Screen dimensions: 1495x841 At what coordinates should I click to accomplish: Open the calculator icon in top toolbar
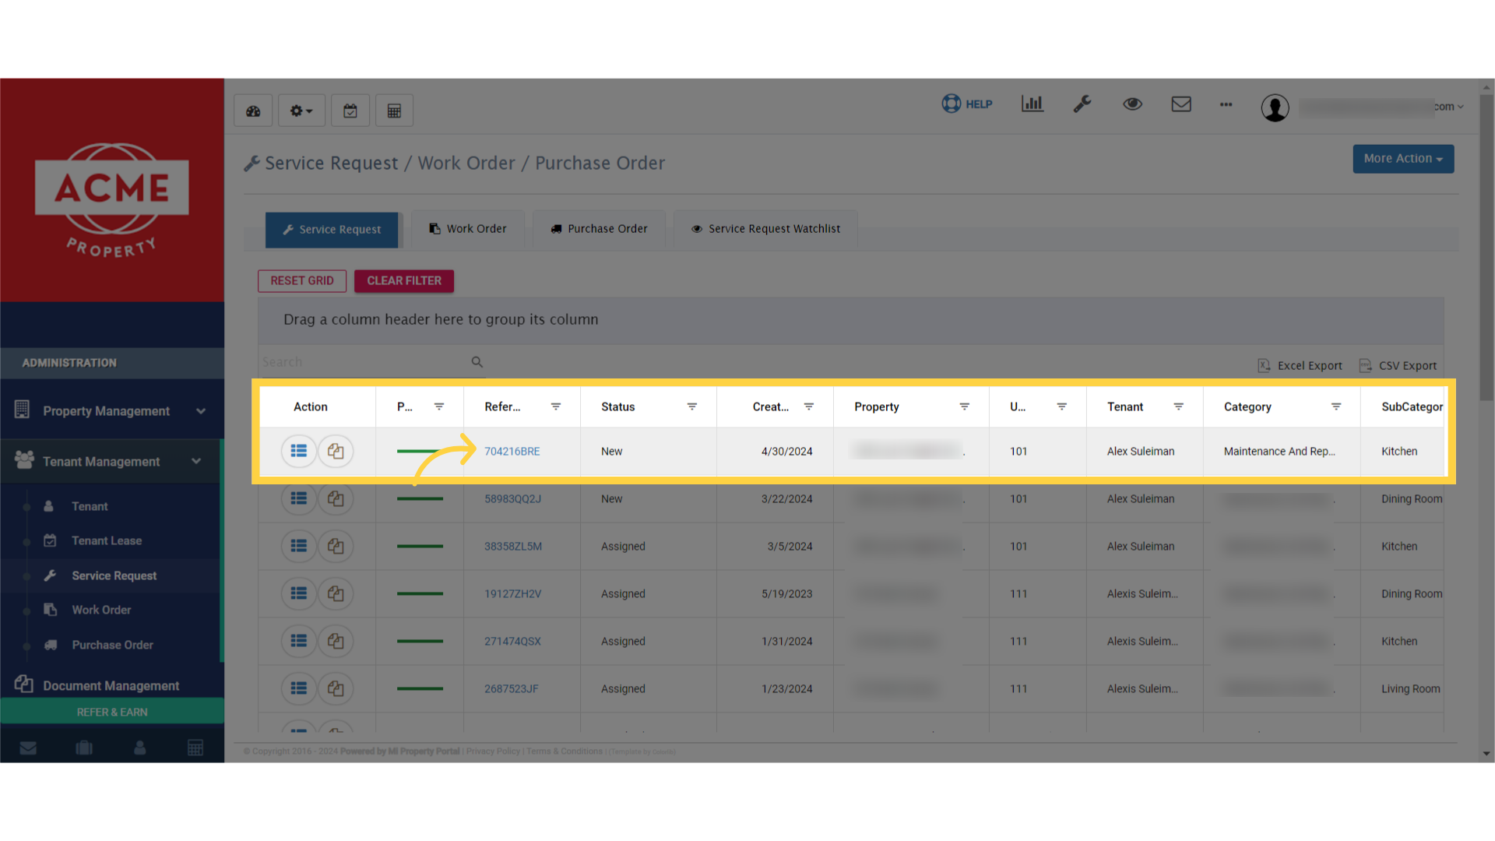394,111
